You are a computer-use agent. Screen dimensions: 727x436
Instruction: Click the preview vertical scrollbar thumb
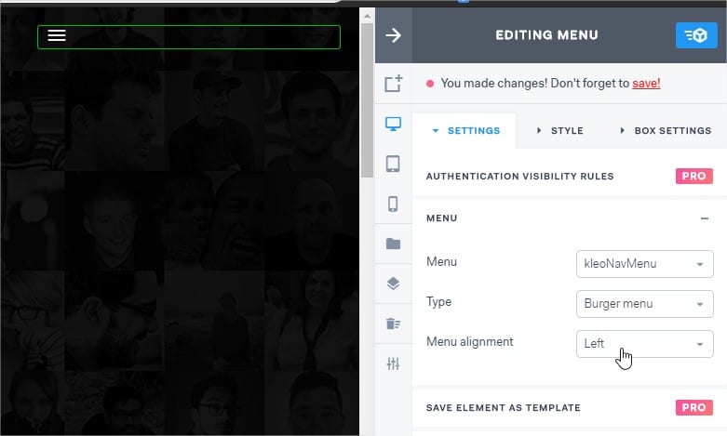(x=367, y=99)
